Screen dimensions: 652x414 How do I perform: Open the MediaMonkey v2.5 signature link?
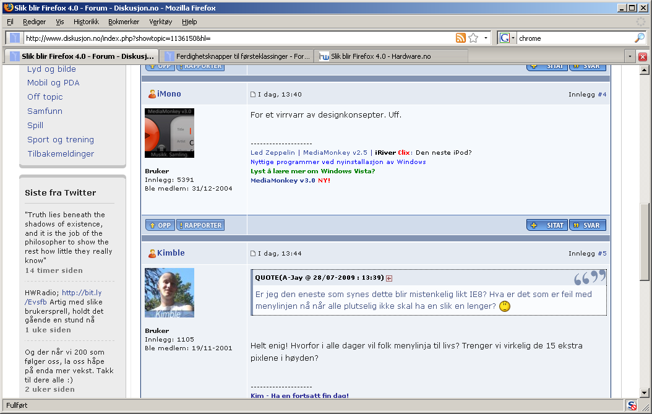point(335,153)
